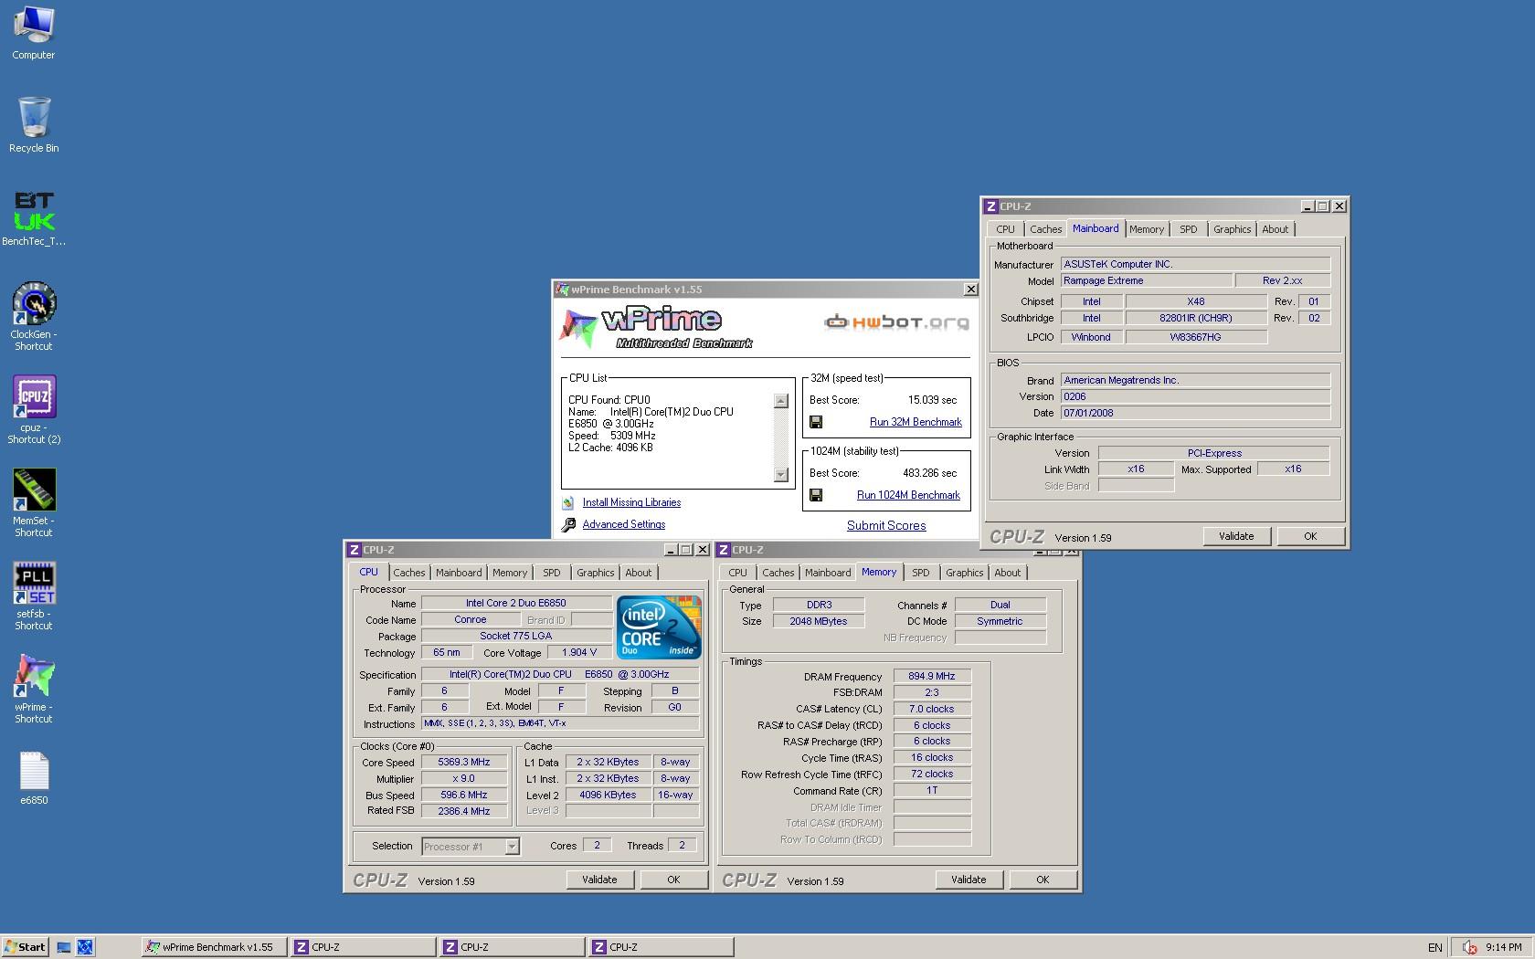Click the CPU List scroll down arrow
The width and height of the screenshot is (1535, 959).
pos(780,475)
